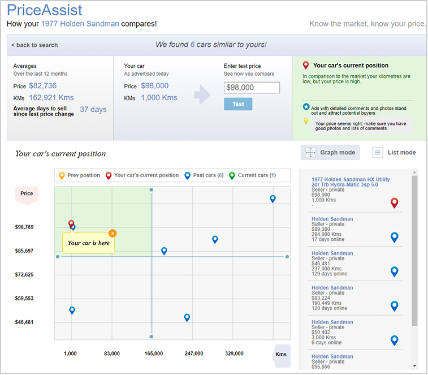428x375 pixels.
Task: Go back to search results
Action: (34, 45)
